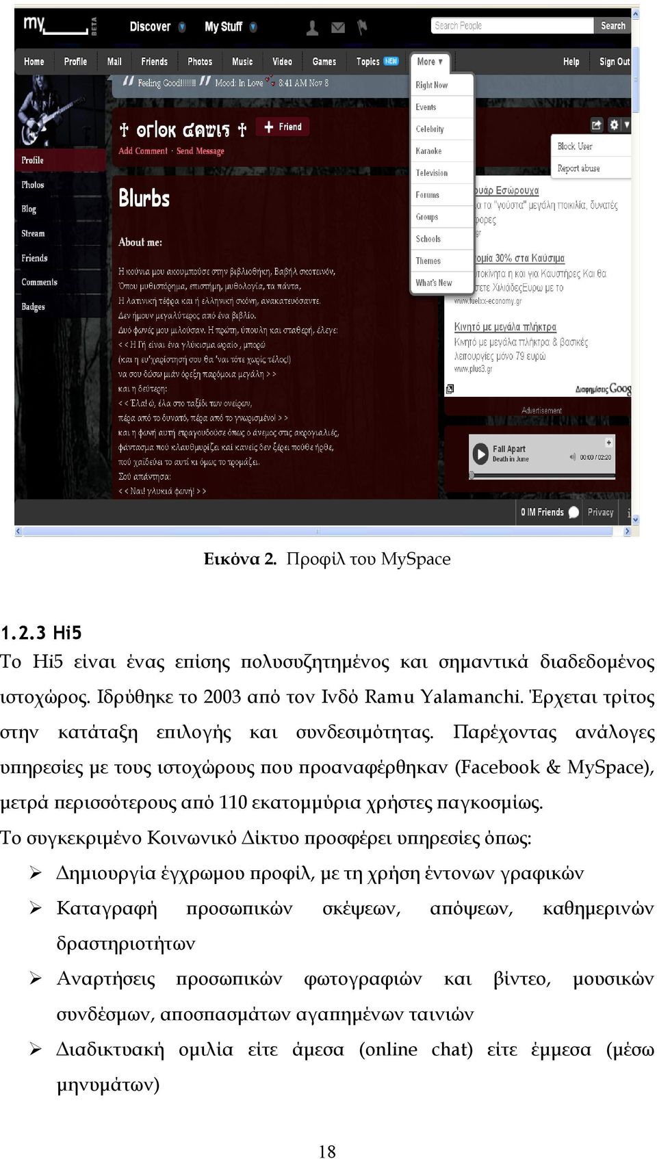Select Karaoke from More menu
The height and width of the screenshot is (1159, 657).
pos(441,151)
